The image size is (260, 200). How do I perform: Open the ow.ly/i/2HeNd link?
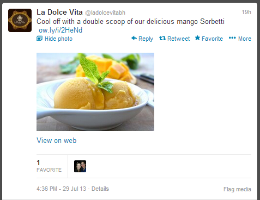click(x=61, y=30)
